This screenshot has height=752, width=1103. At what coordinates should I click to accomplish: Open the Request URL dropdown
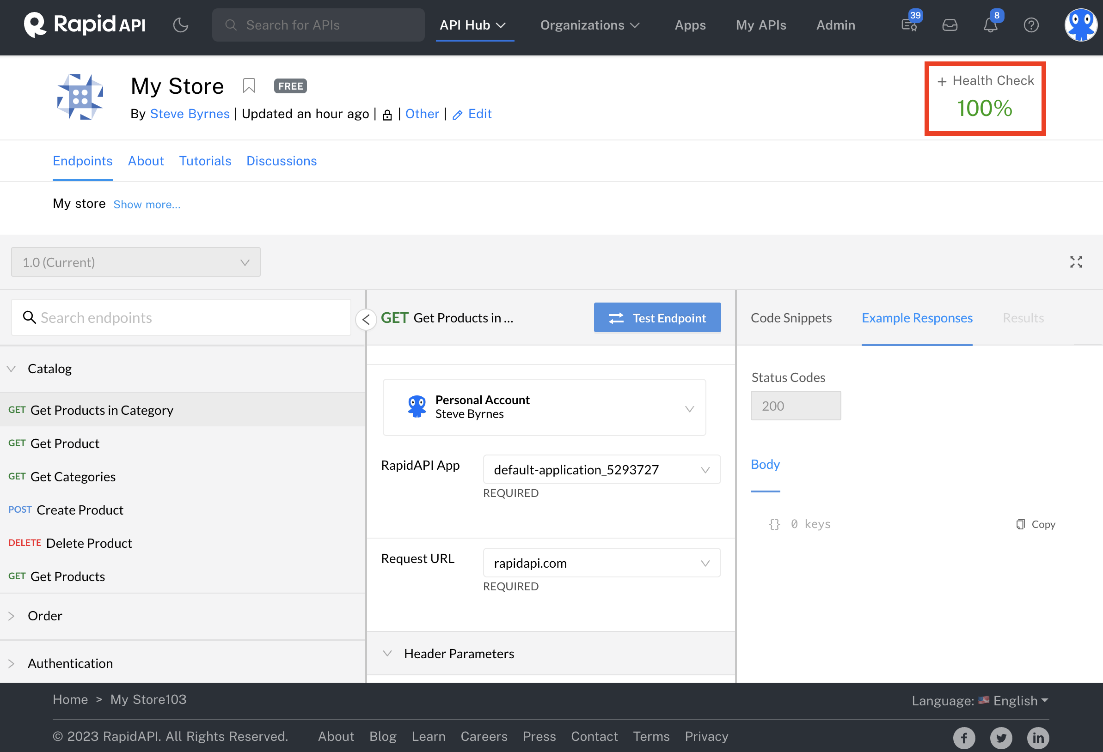tap(602, 563)
